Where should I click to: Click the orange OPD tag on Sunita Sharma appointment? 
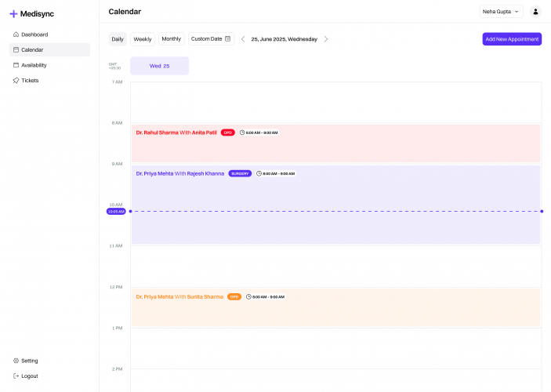(x=234, y=296)
